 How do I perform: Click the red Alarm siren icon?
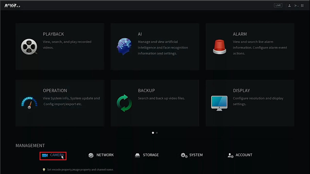coord(219,47)
